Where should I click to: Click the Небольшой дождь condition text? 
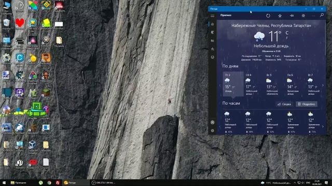[x=271, y=46]
